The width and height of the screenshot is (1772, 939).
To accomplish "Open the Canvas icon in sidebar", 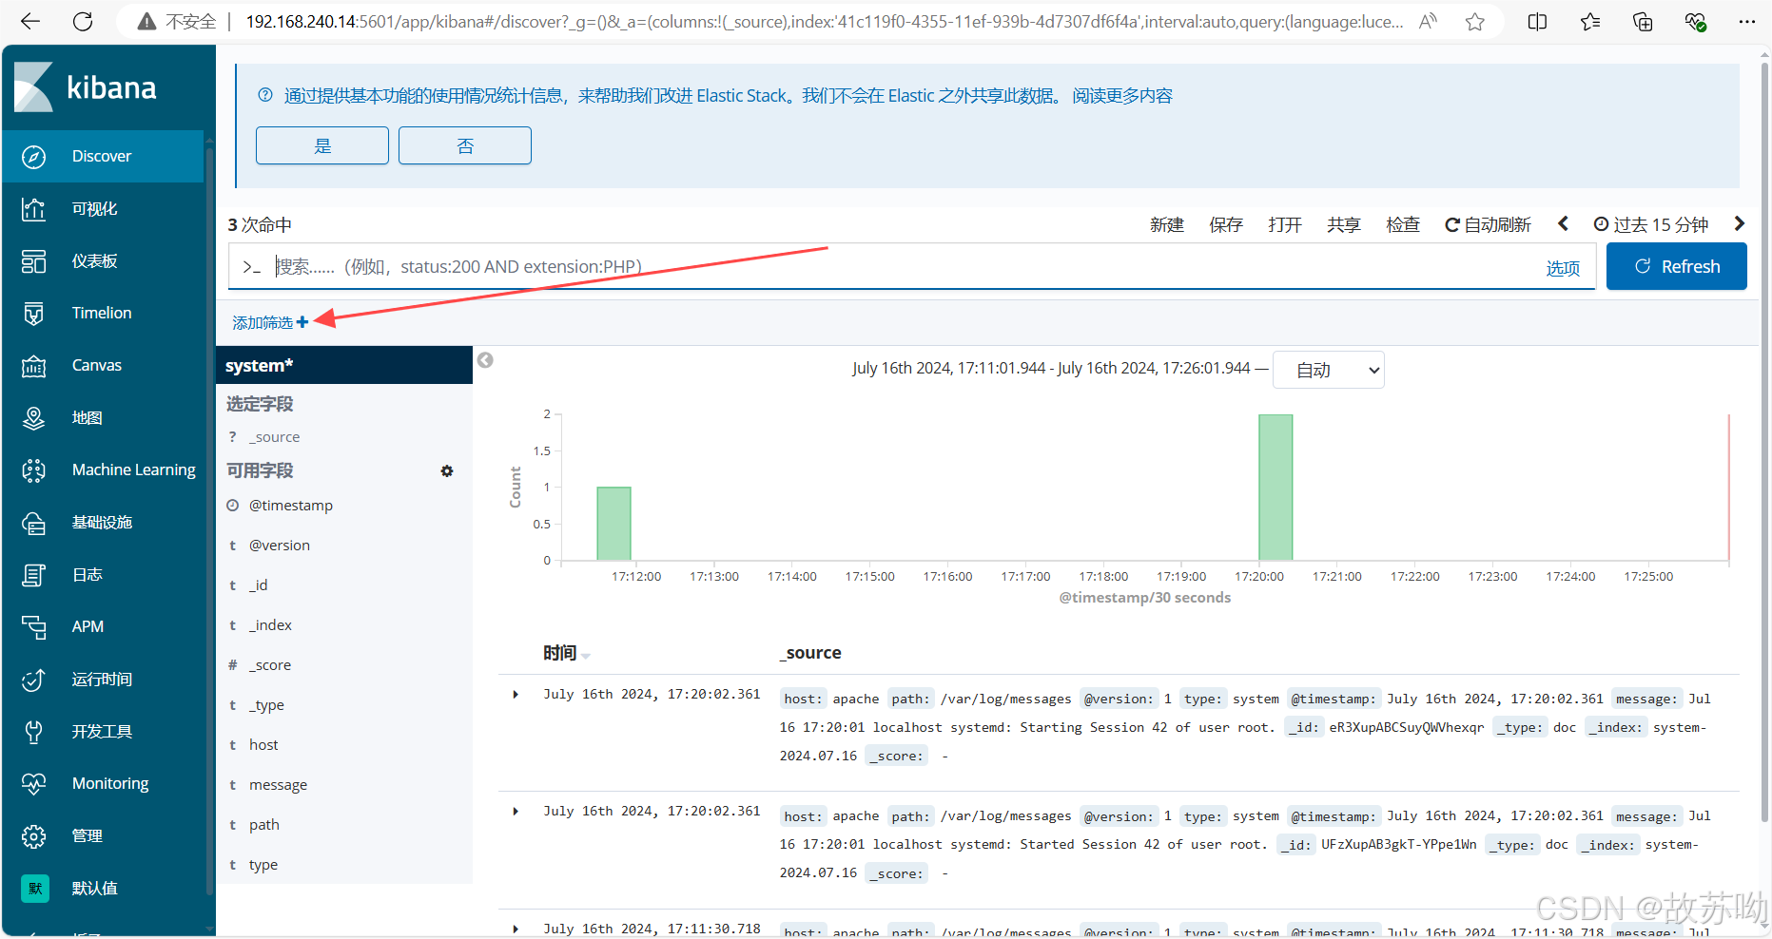I will 34,366.
